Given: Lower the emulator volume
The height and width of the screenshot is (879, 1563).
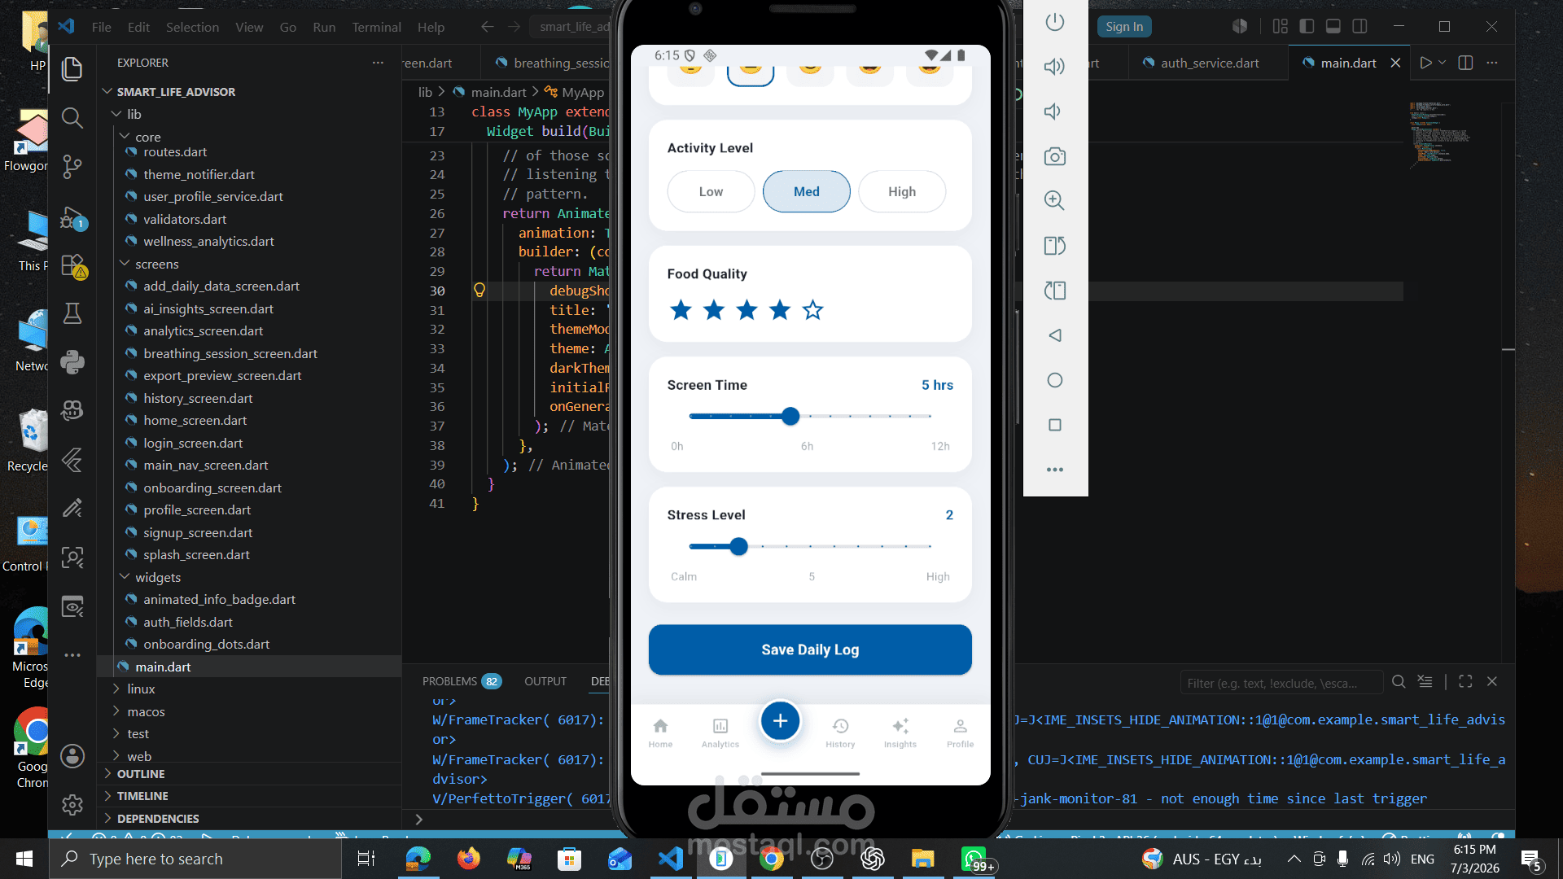Looking at the screenshot, I should point(1053,112).
